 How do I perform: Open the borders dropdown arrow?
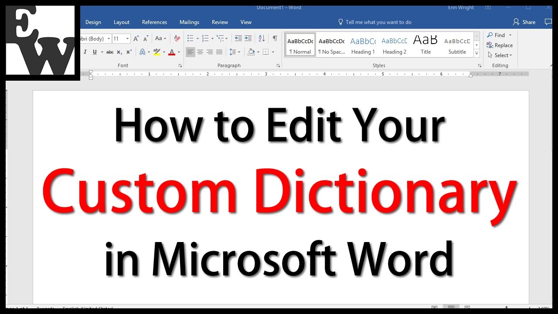pyautogui.click(x=273, y=52)
